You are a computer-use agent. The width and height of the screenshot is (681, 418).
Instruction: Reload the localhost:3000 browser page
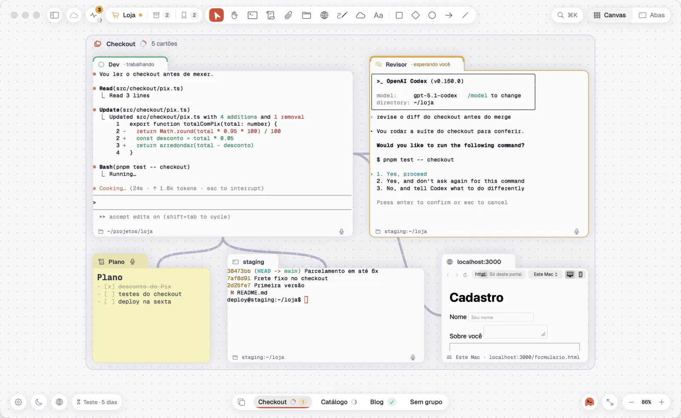tap(465, 275)
